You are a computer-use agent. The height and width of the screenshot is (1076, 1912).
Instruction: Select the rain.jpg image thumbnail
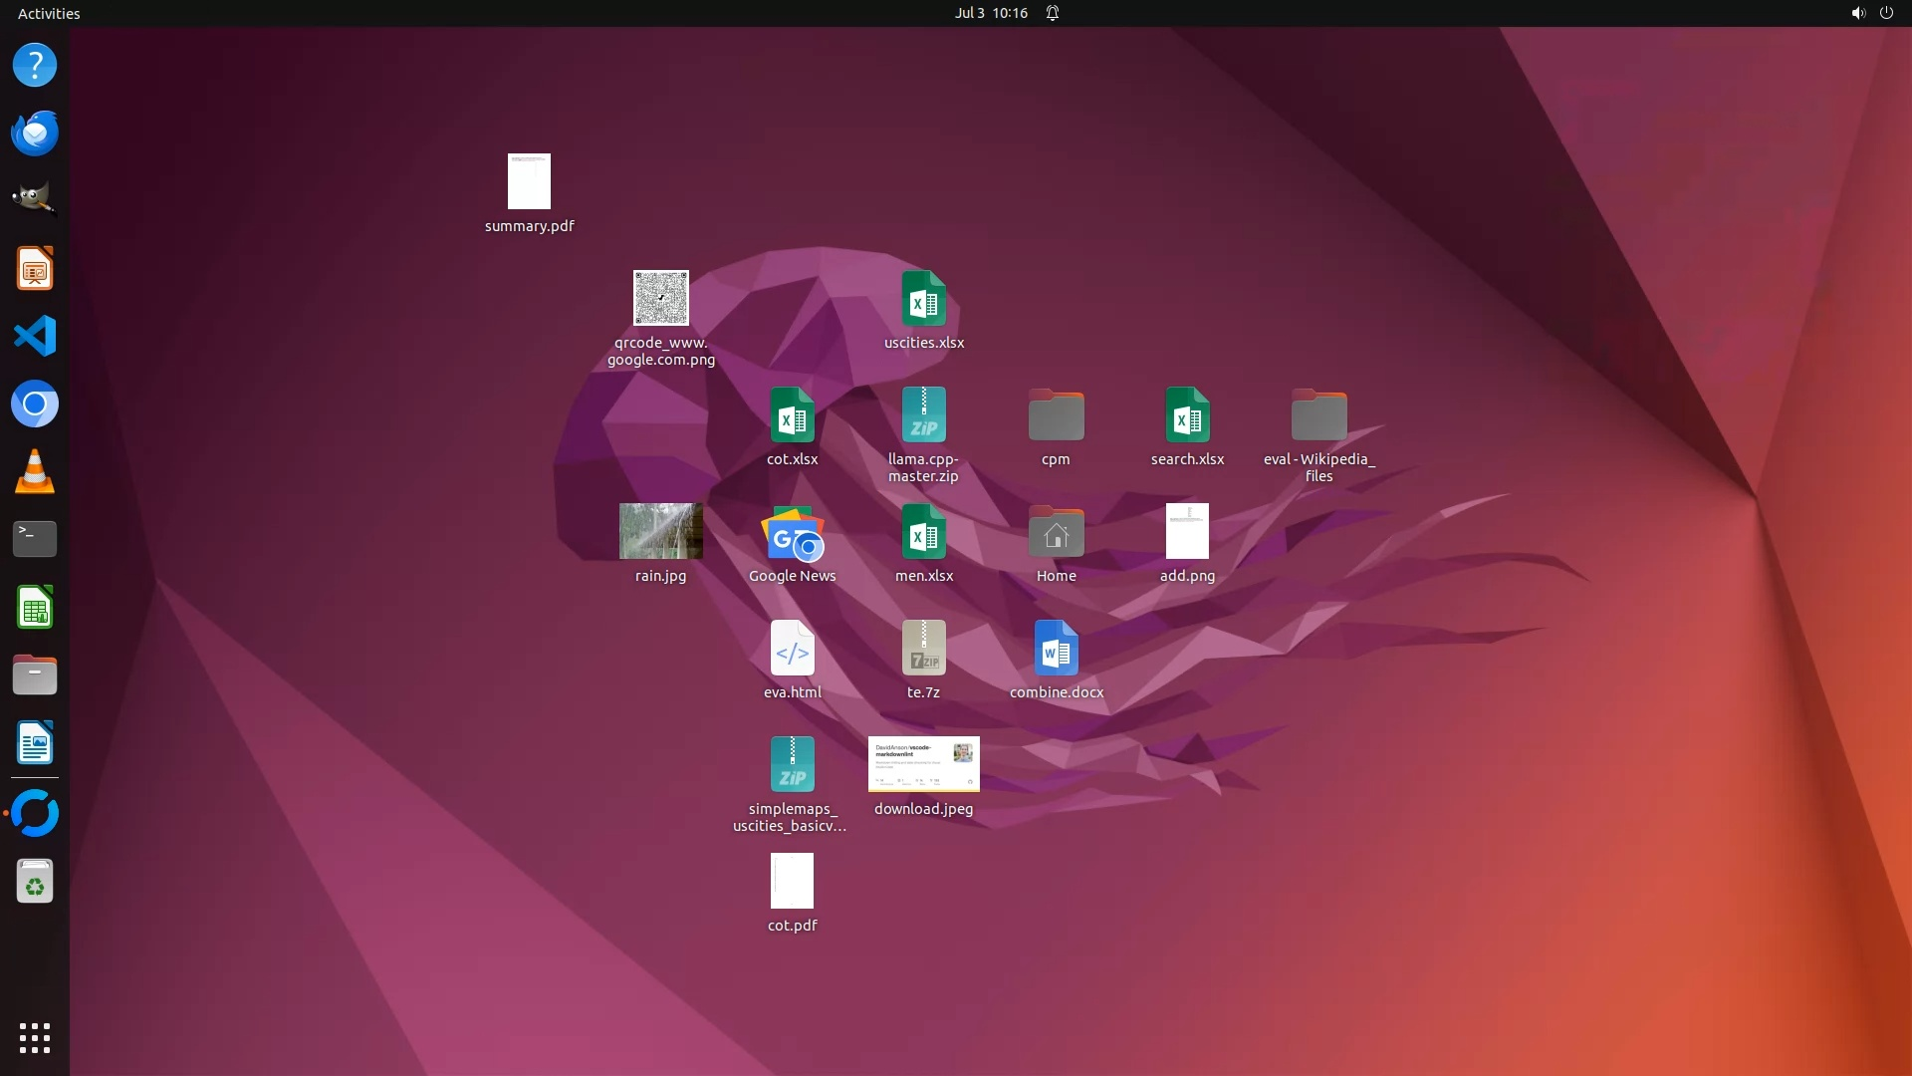660,531
